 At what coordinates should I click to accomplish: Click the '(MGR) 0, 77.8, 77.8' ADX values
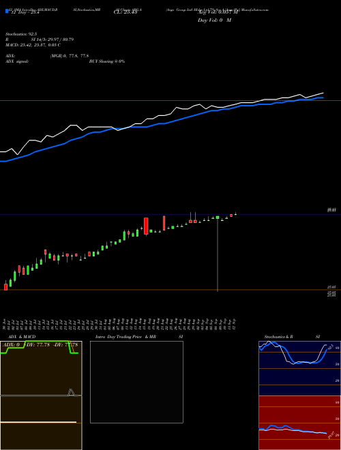click(69, 56)
